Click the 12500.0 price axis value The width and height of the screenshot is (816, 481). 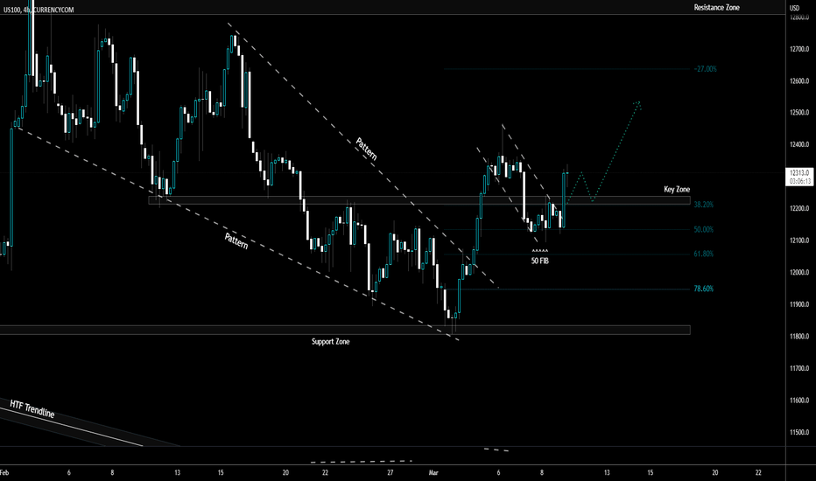pos(799,113)
